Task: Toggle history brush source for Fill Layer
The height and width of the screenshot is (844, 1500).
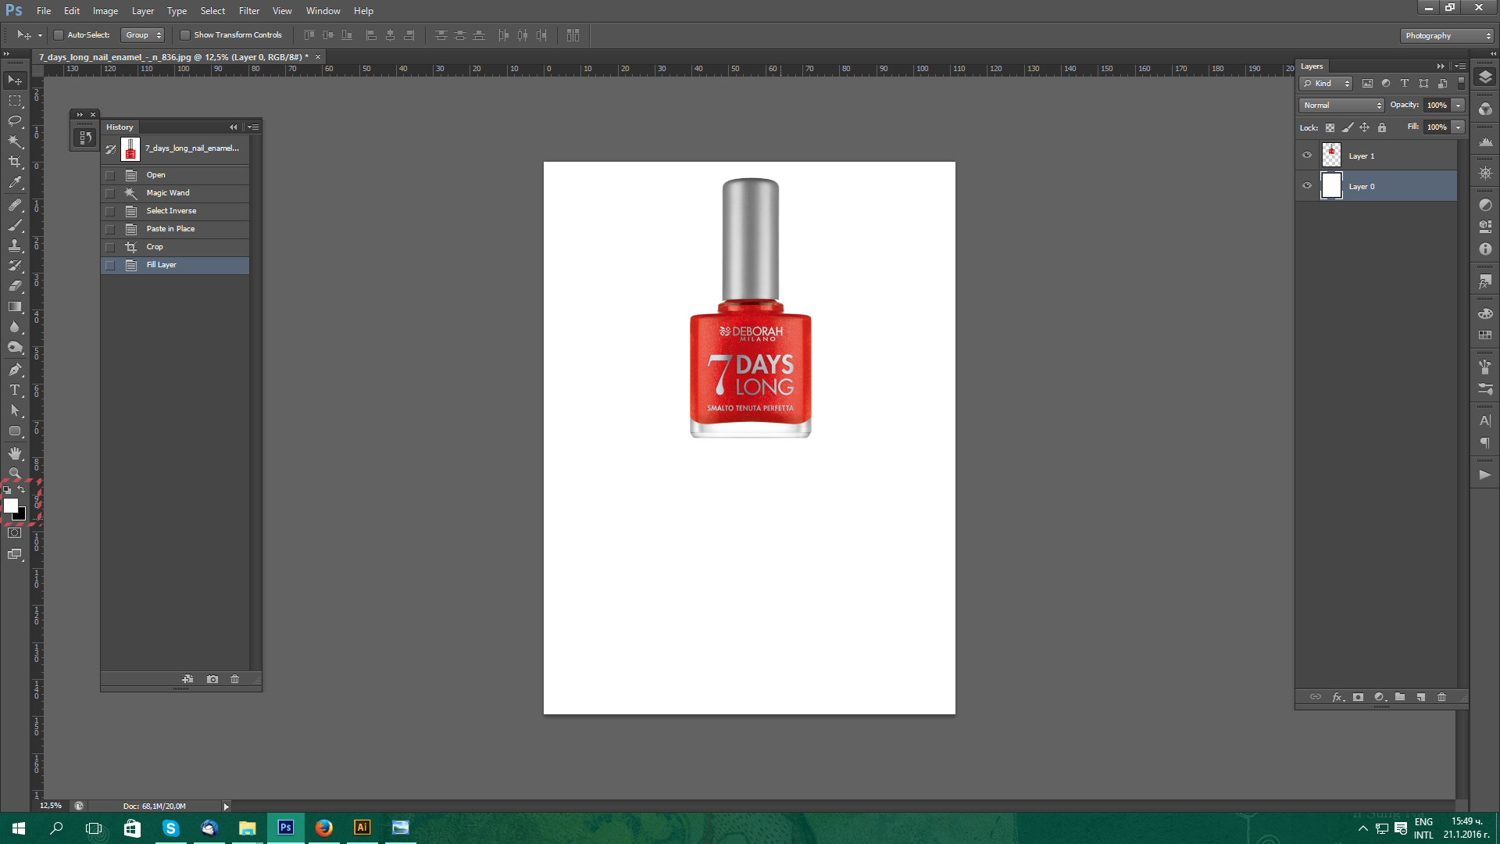Action: tap(110, 265)
